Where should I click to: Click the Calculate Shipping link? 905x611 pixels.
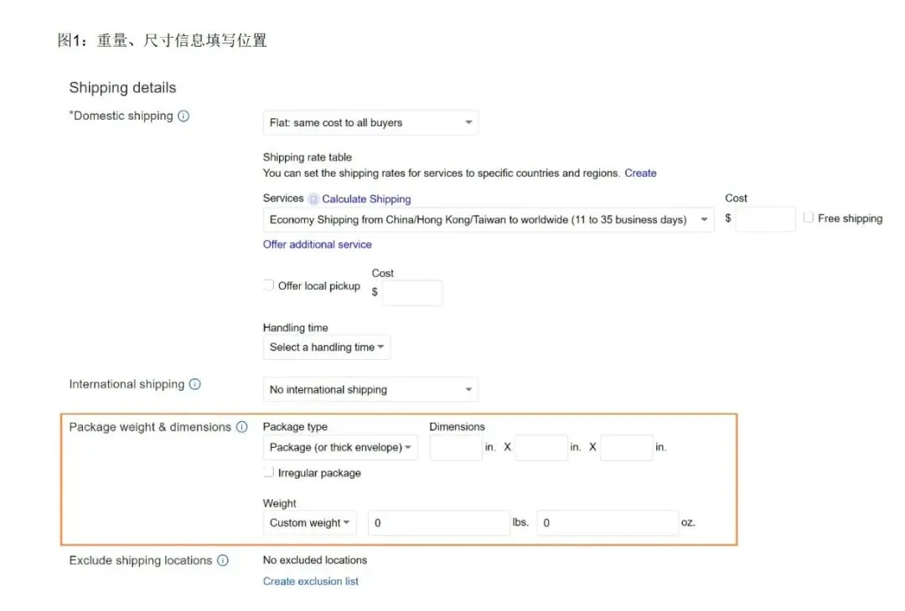click(x=366, y=199)
